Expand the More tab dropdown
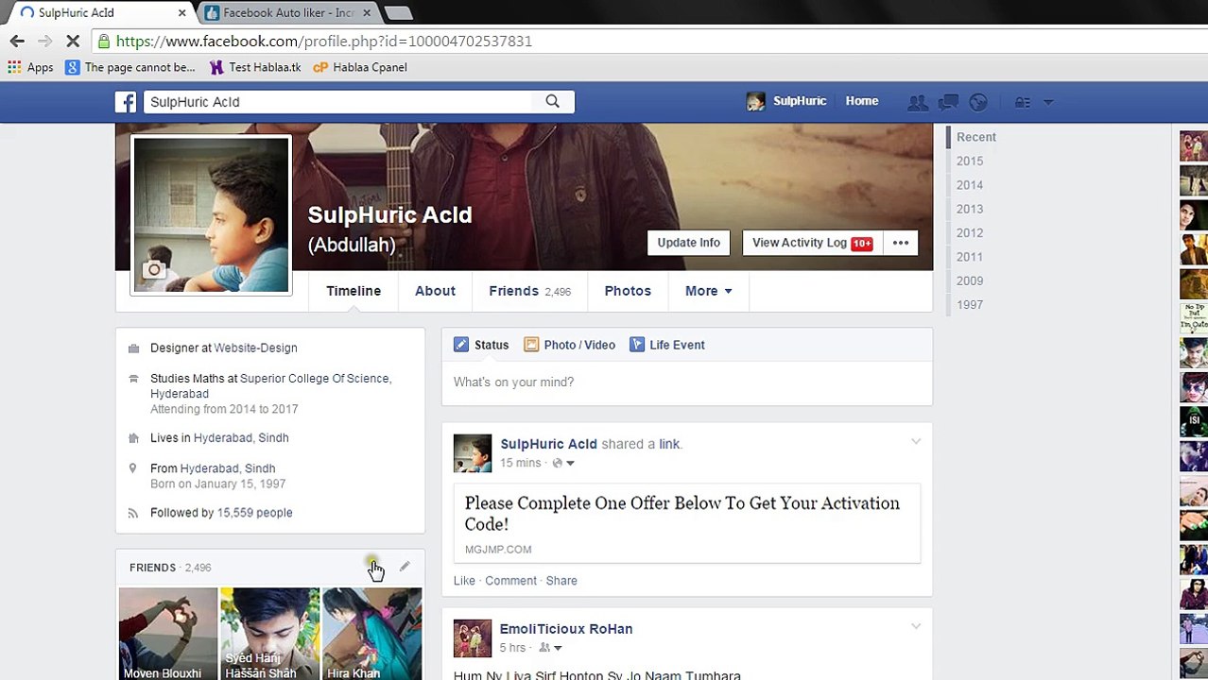 [x=708, y=291]
